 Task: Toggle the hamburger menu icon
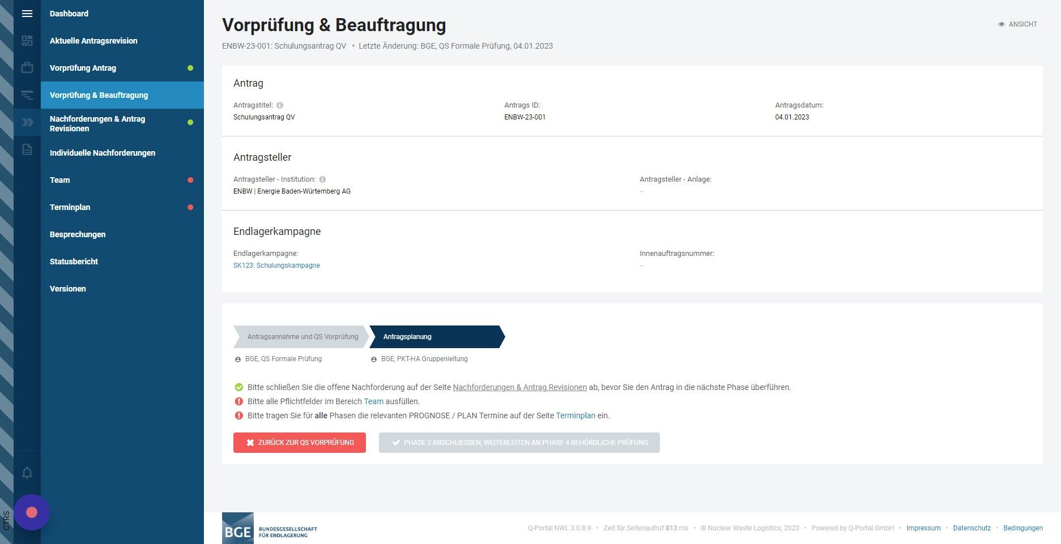(27, 14)
